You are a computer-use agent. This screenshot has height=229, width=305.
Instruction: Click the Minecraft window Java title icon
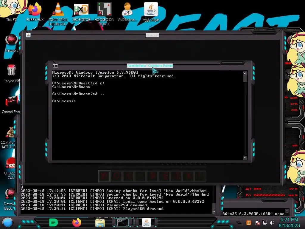(x=28, y=35)
